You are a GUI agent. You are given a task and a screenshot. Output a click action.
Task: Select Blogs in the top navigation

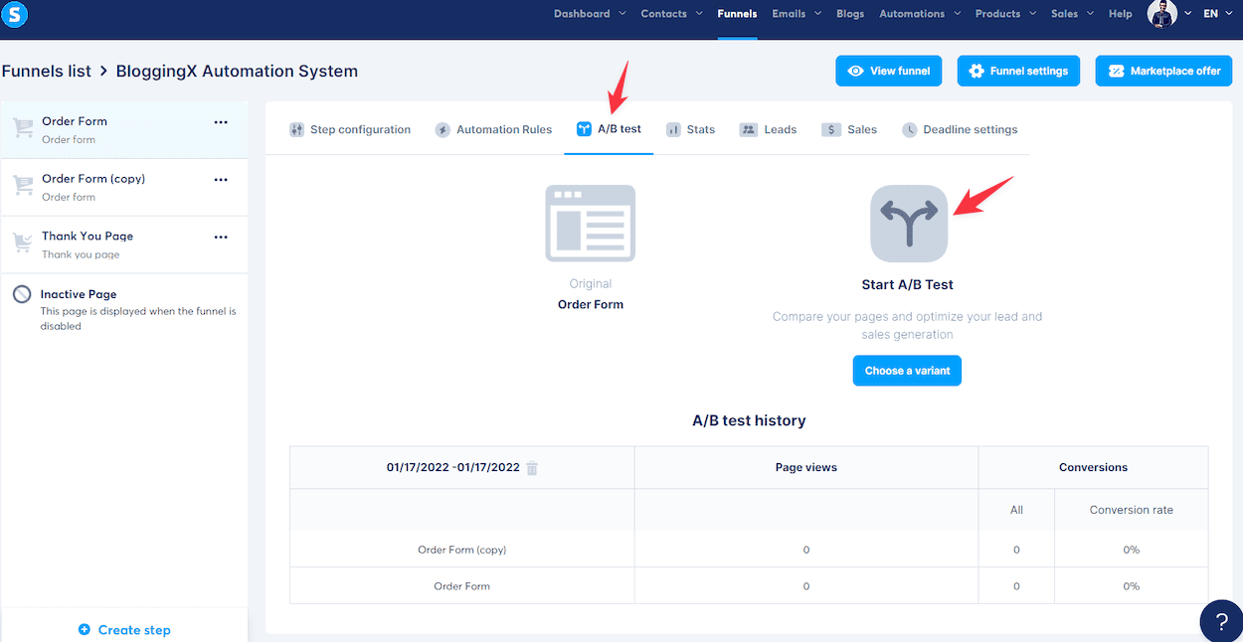click(850, 13)
